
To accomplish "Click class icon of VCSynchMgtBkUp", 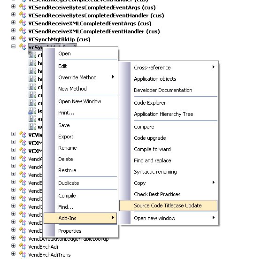I will 23,39.
